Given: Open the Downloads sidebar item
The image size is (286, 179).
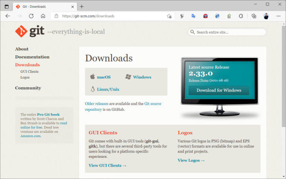Looking at the screenshot, I should click(x=27, y=65).
